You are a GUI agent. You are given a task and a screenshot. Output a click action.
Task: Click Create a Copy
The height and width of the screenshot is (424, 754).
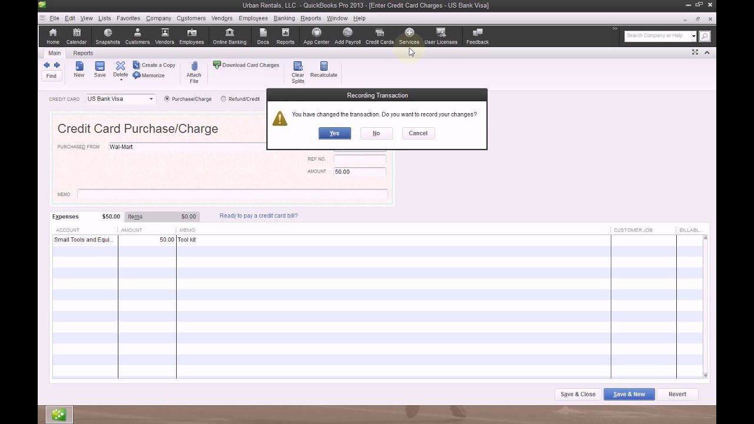(154, 65)
